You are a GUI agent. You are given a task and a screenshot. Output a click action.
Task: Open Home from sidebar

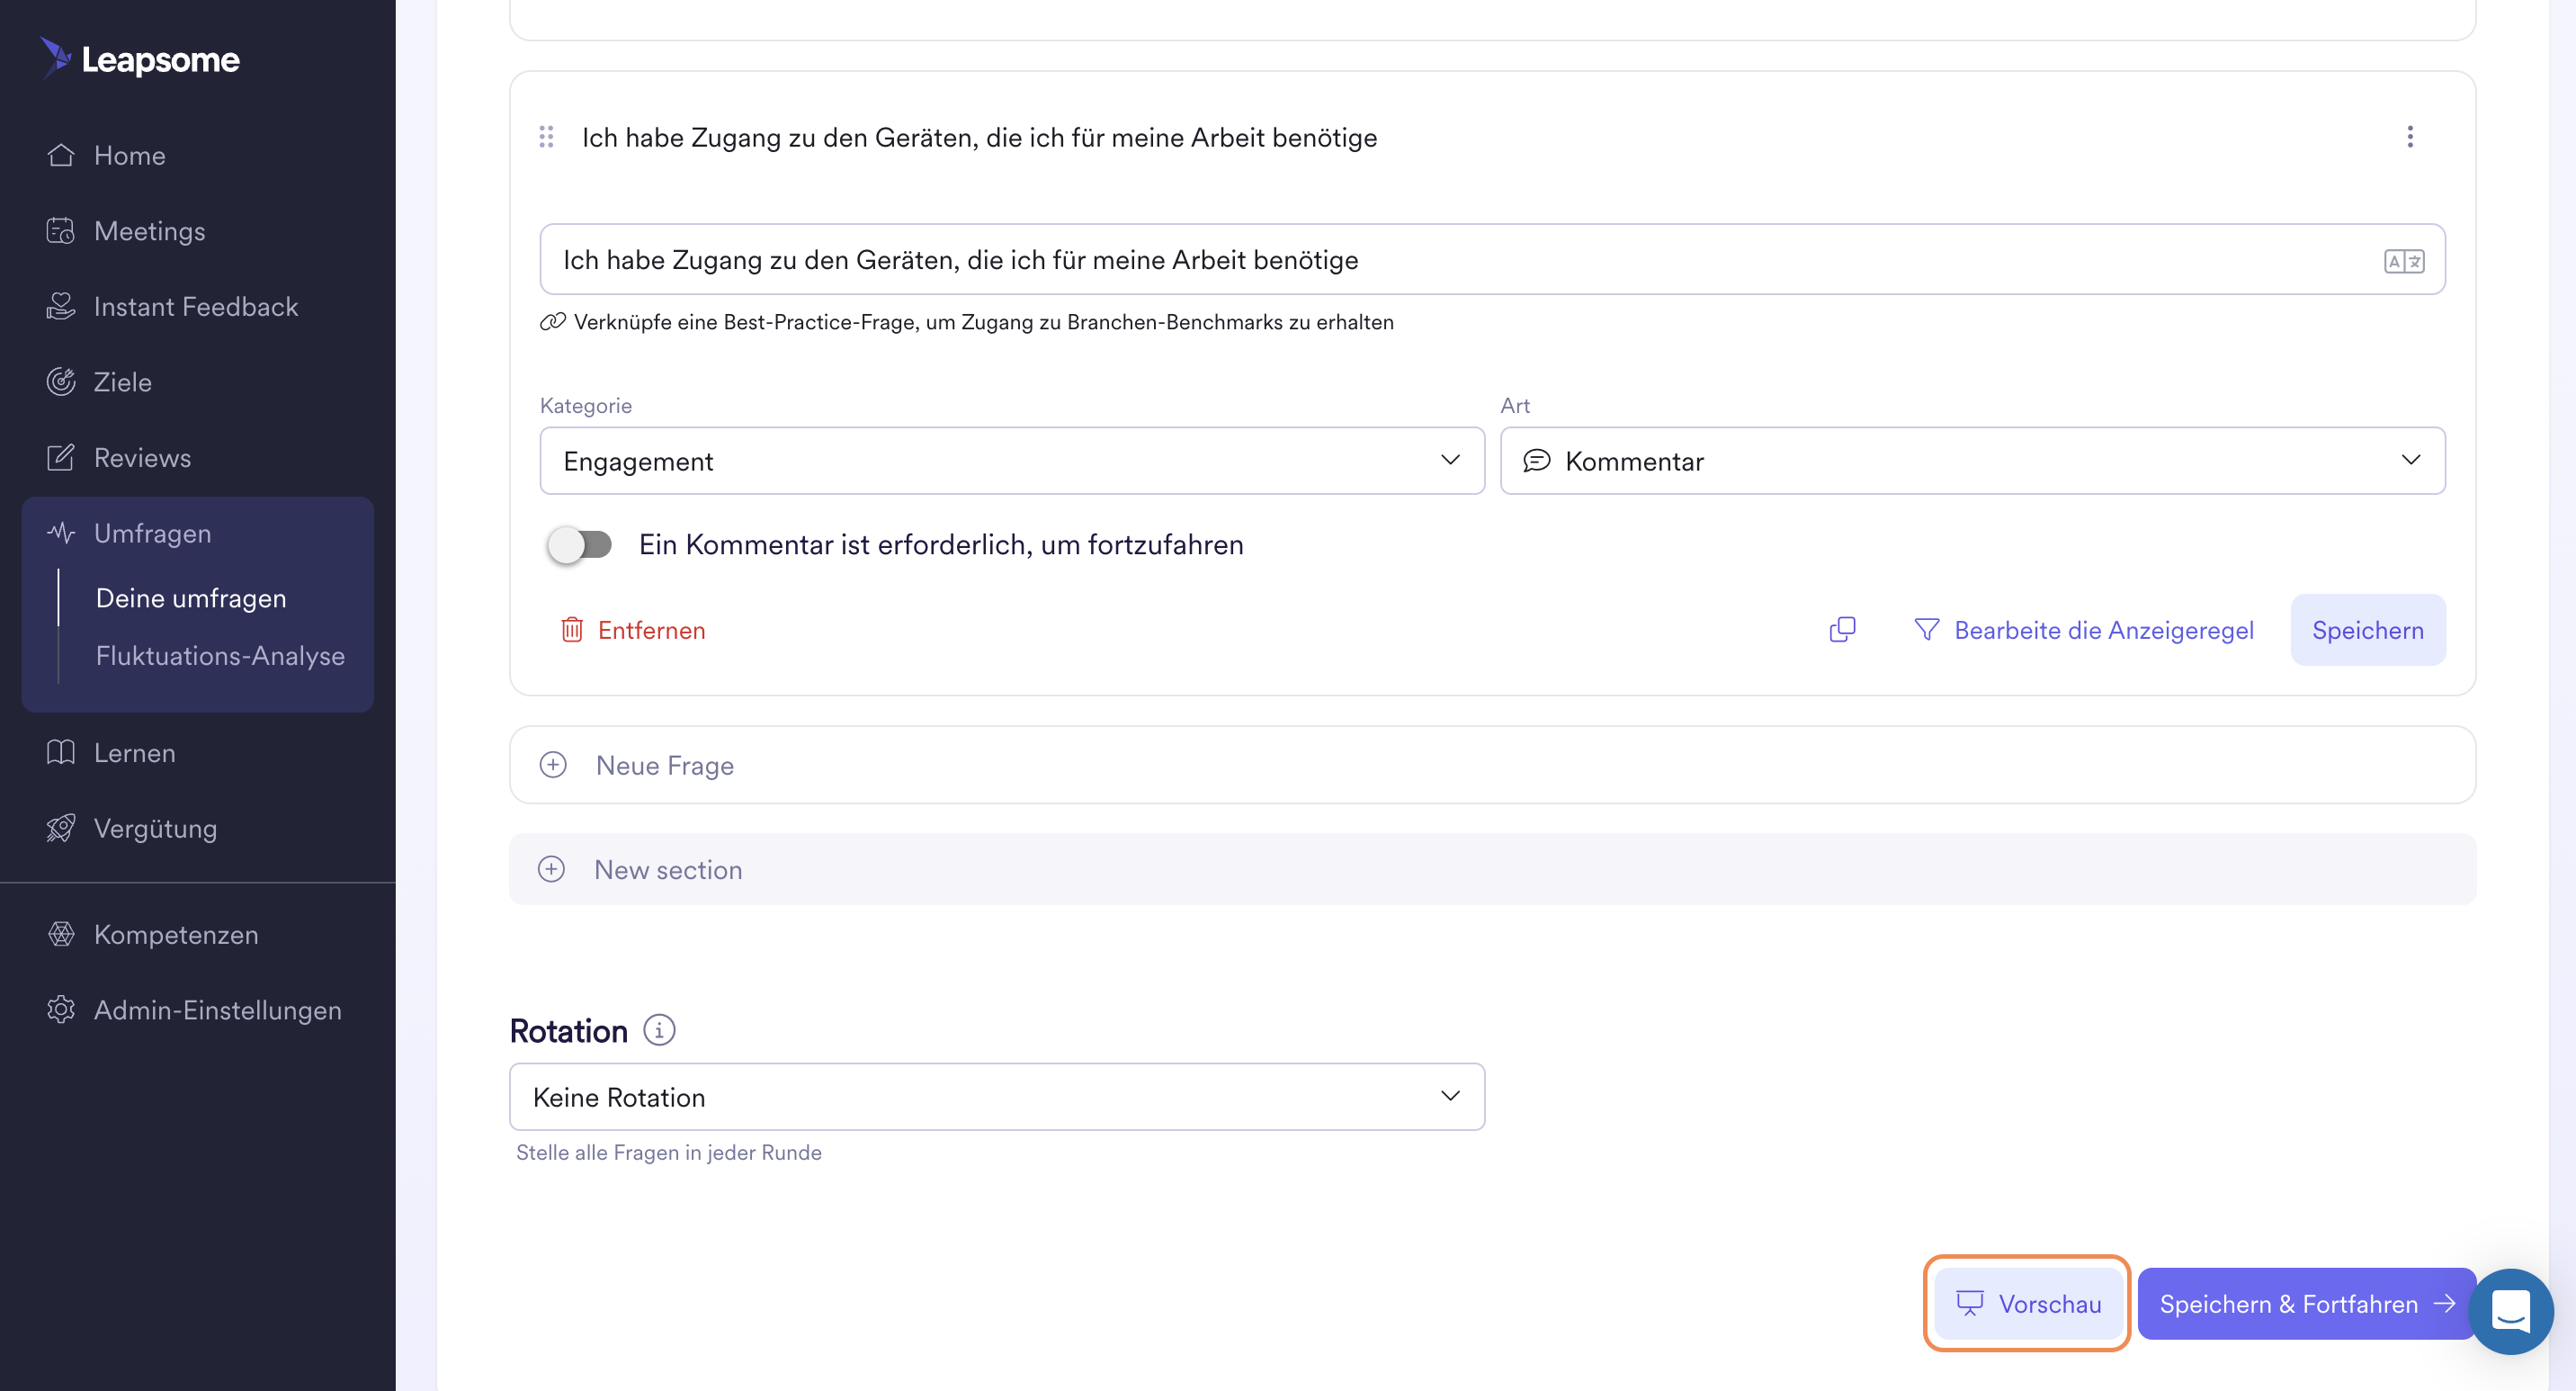105,155
